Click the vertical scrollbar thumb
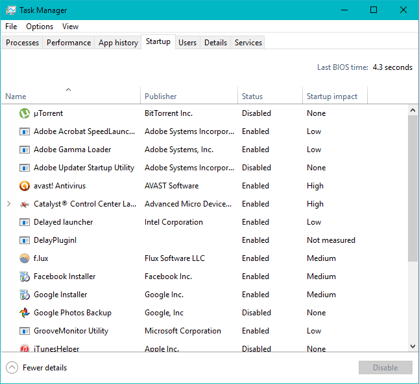This screenshot has width=419, height=384. coord(413,188)
